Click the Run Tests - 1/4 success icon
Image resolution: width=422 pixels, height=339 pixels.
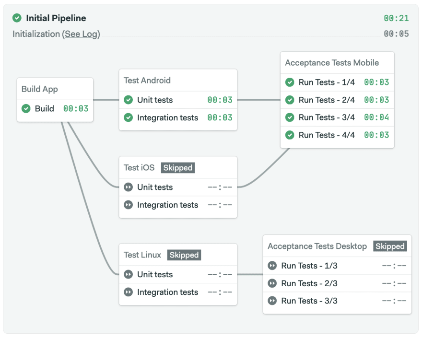tap(290, 82)
